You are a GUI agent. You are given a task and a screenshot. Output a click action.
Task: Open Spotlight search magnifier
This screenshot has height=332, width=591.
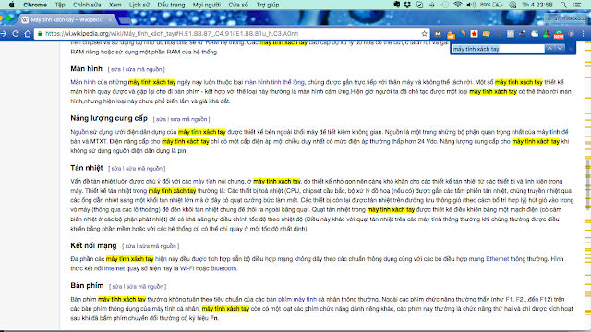point(563,5)
